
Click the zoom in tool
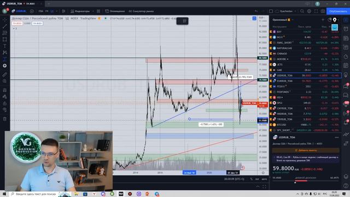coord(5,81)
